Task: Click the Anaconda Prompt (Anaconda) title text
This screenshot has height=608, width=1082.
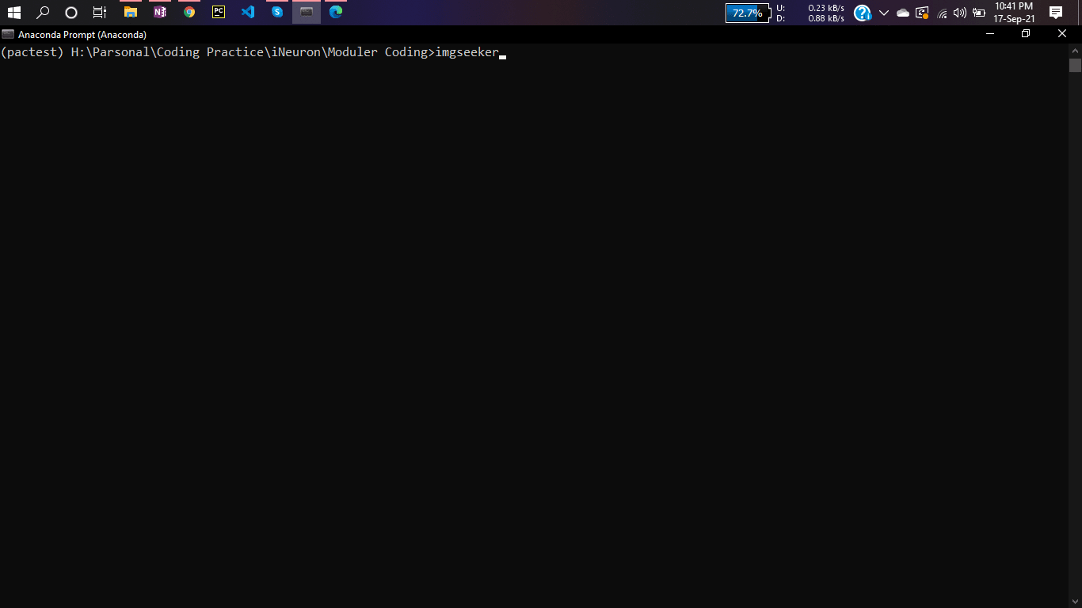Action: [82, 35]
